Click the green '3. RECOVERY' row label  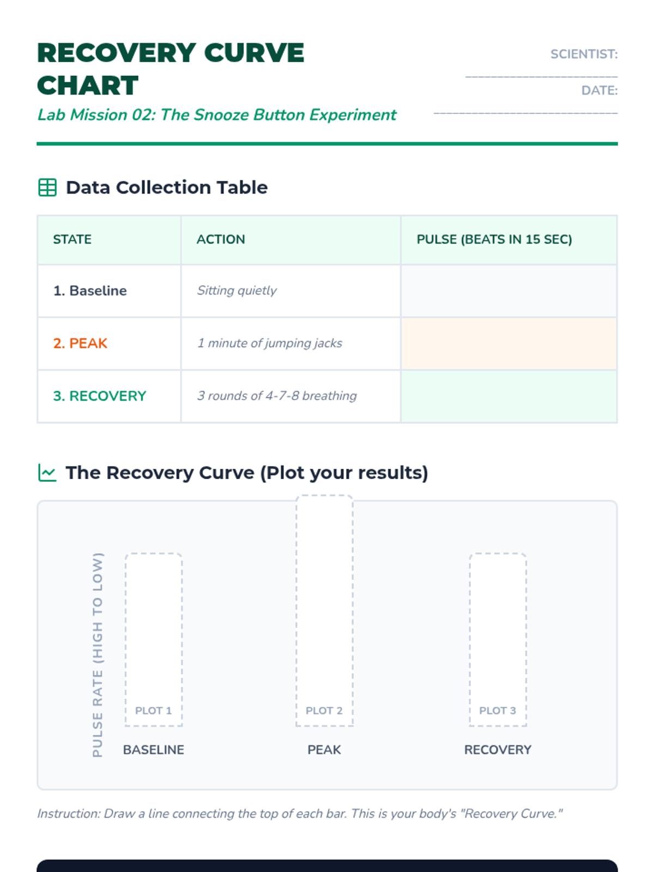[100, 396]
